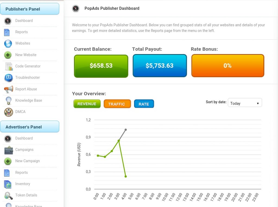The image size is (278, 207).
Task: Click the Advertiser's Panel header
Action: [30, 127]
